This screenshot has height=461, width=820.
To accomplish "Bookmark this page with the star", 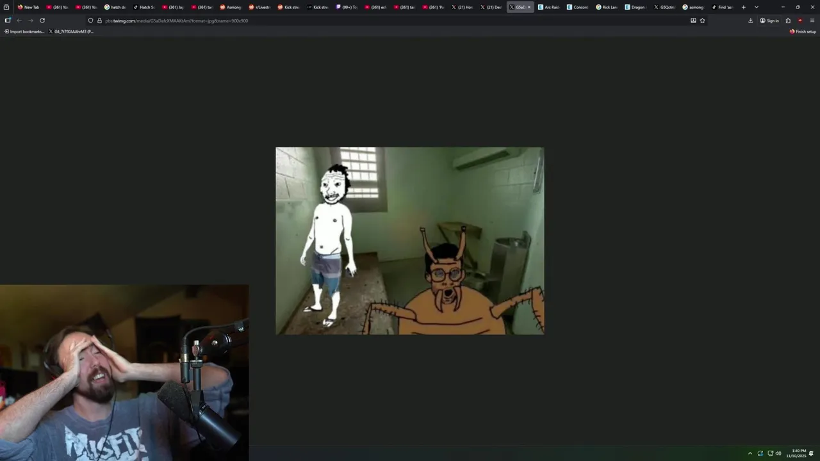I will point(702,20).
